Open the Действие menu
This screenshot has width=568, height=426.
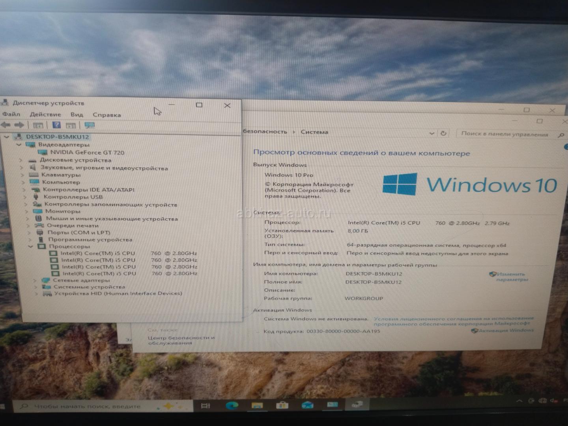coord(45,114)
